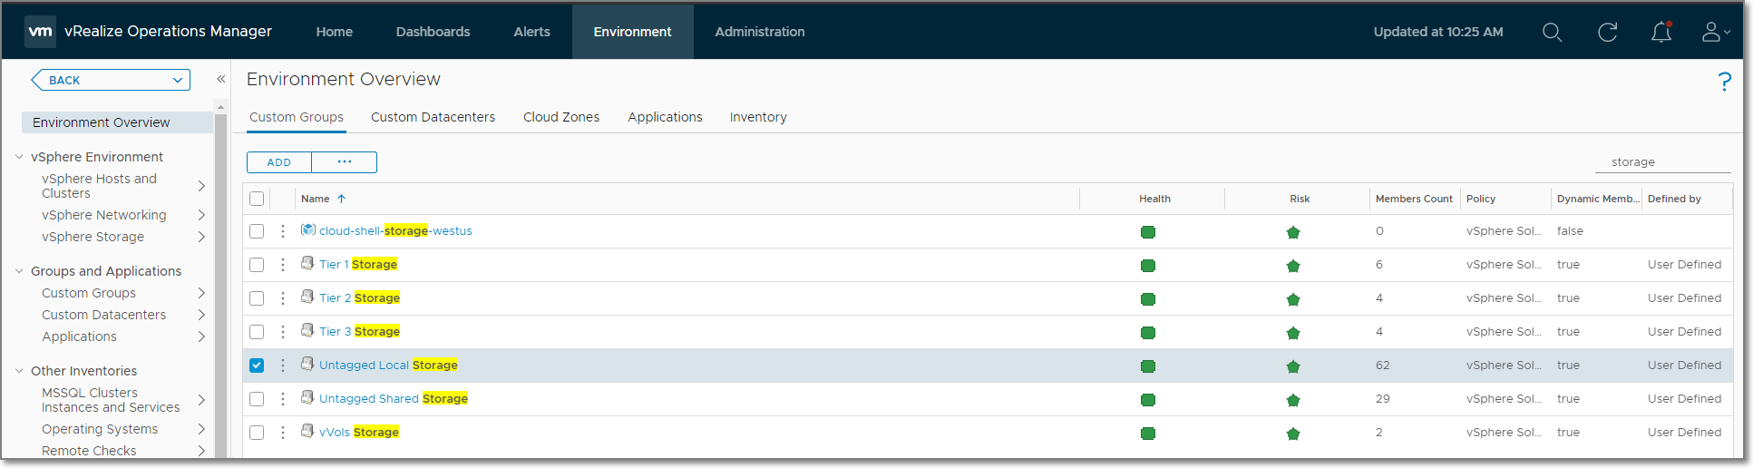Image resolution: width=1753 pixels, height=468 pixels.
Task: Switch to the Cloud Zones tab
Action: coord(561,117)
